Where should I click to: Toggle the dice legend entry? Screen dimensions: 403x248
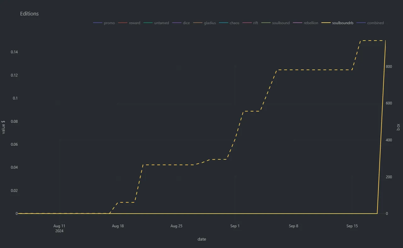click(x=181, y=23)
